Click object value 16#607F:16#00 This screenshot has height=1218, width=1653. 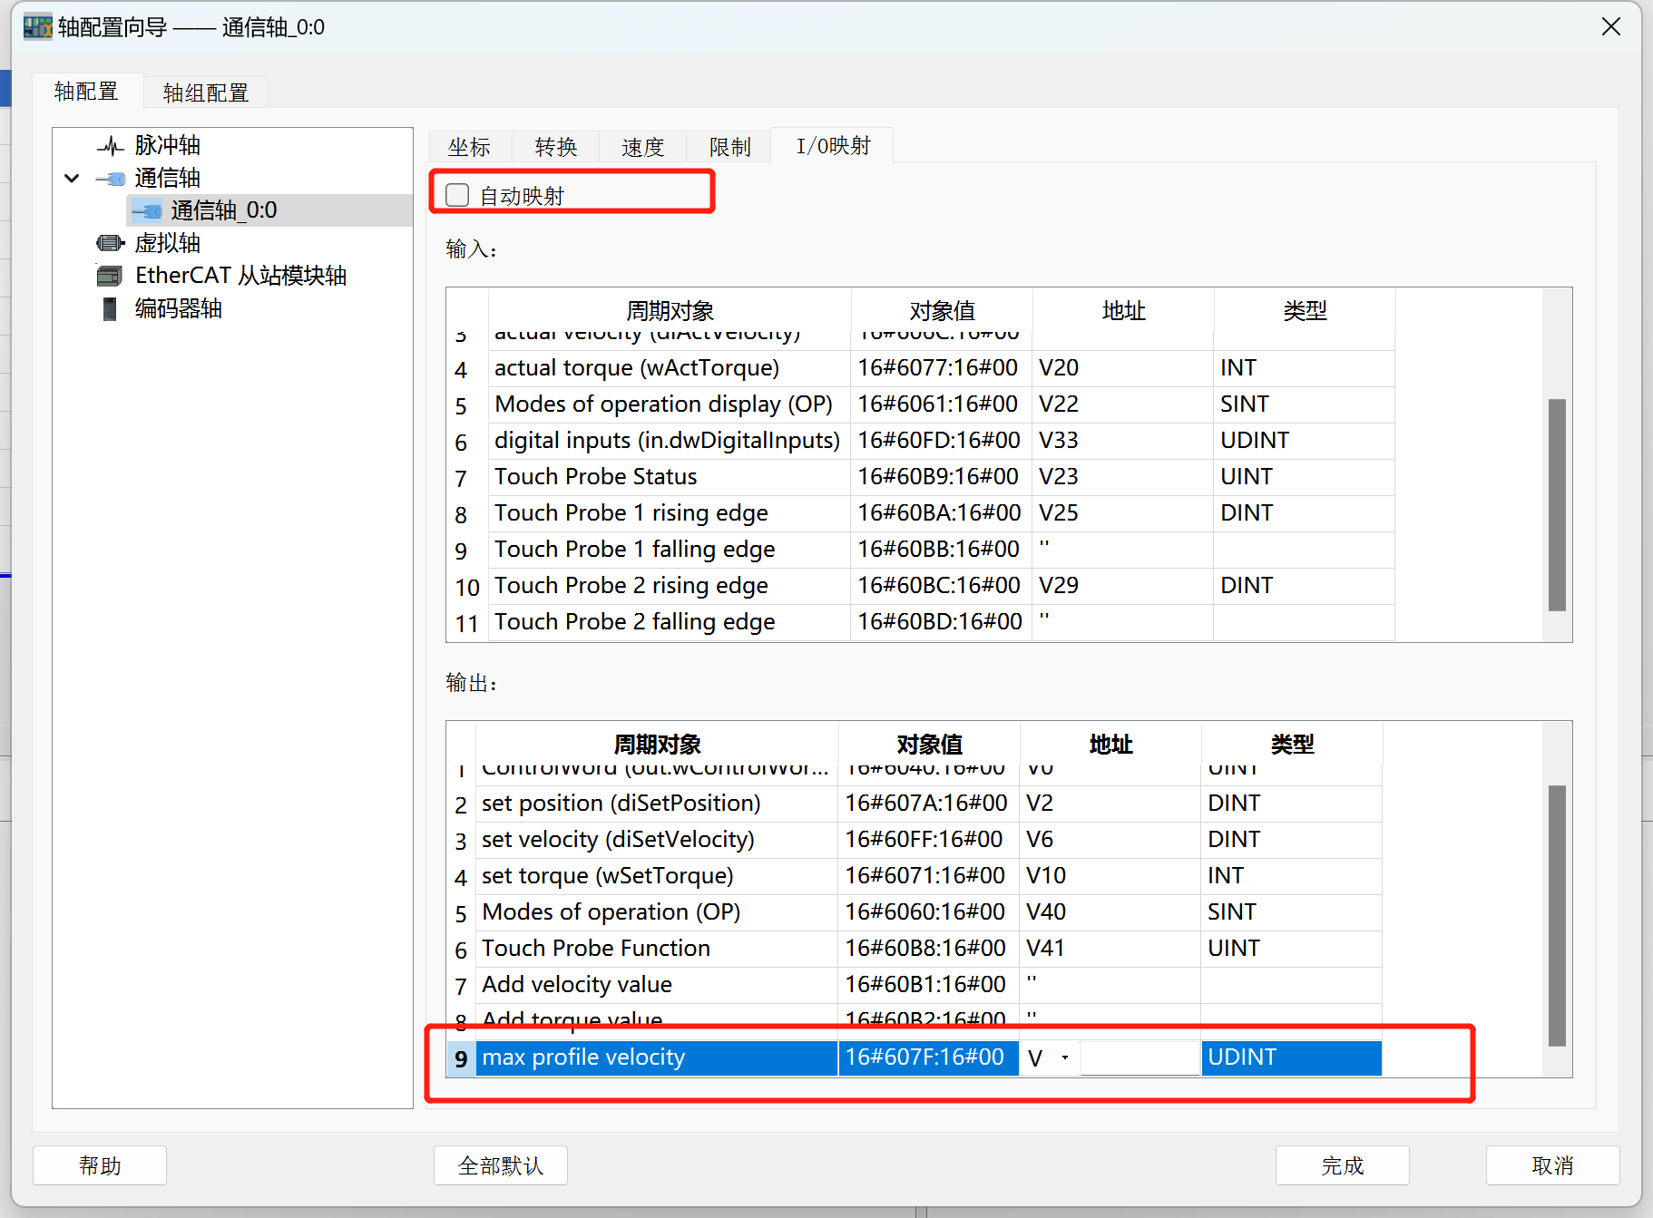(x=928, y=1057)
